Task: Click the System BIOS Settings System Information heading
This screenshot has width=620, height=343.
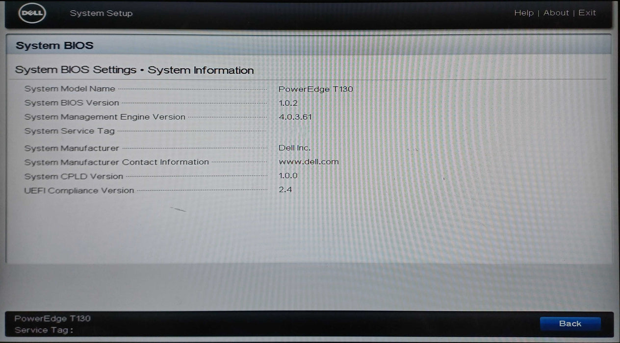Action: 134,70
